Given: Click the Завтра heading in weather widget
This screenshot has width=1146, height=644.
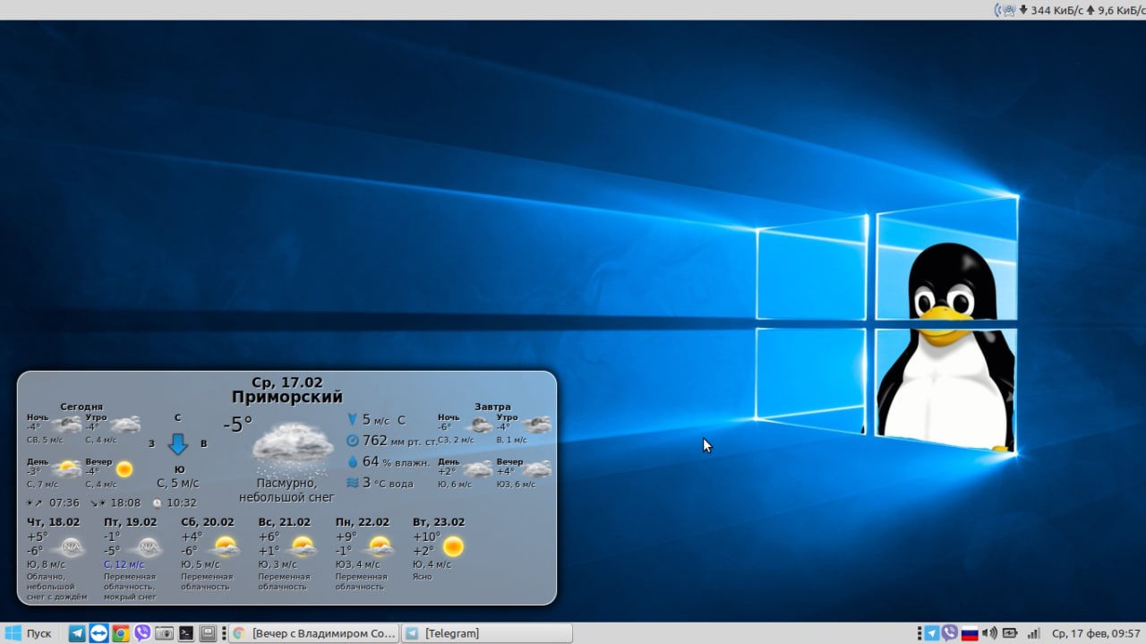Looking at the screenshot, I should [492, 407].
